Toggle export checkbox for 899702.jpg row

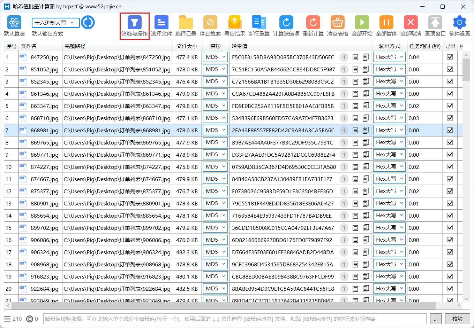pos(450,228)
